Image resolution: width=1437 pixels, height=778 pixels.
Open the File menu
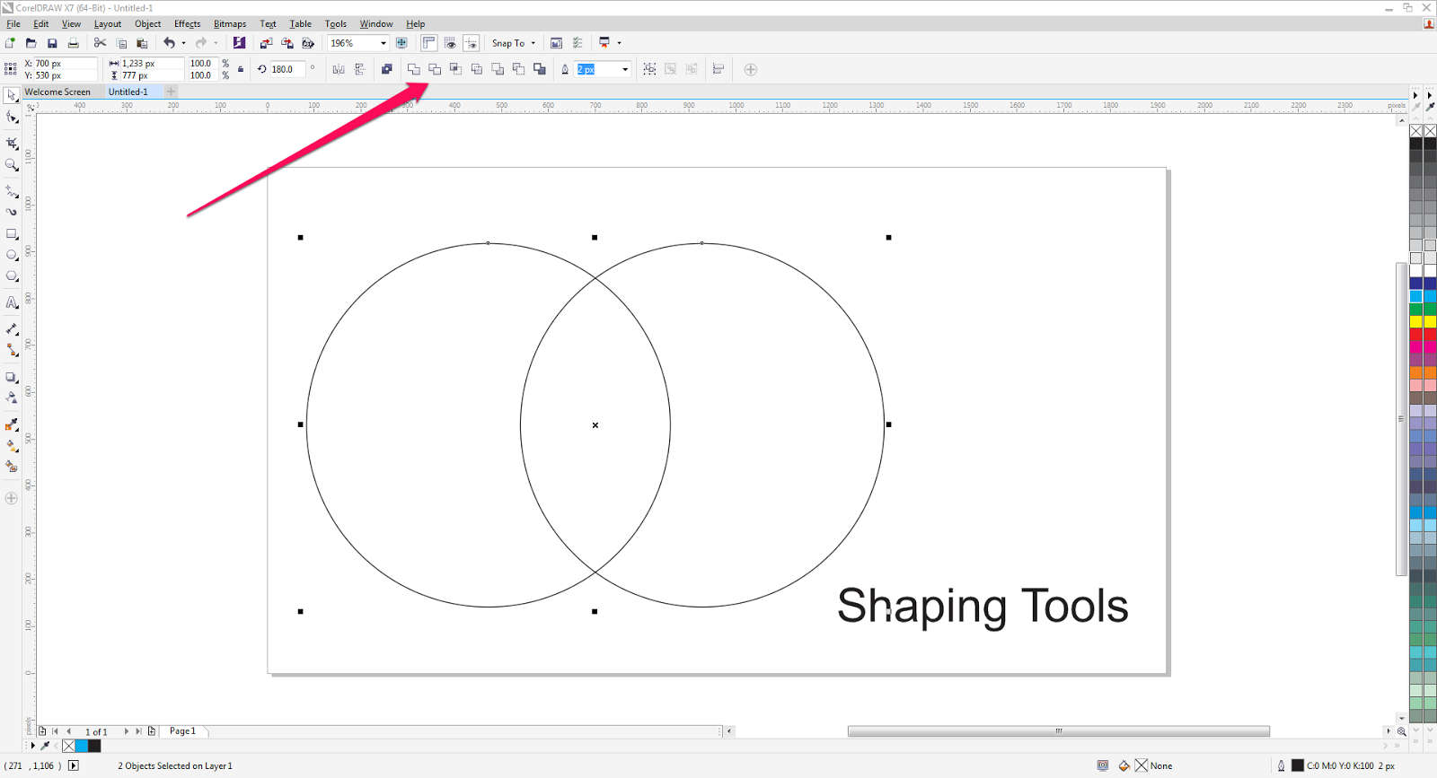[x=13, y=24]
